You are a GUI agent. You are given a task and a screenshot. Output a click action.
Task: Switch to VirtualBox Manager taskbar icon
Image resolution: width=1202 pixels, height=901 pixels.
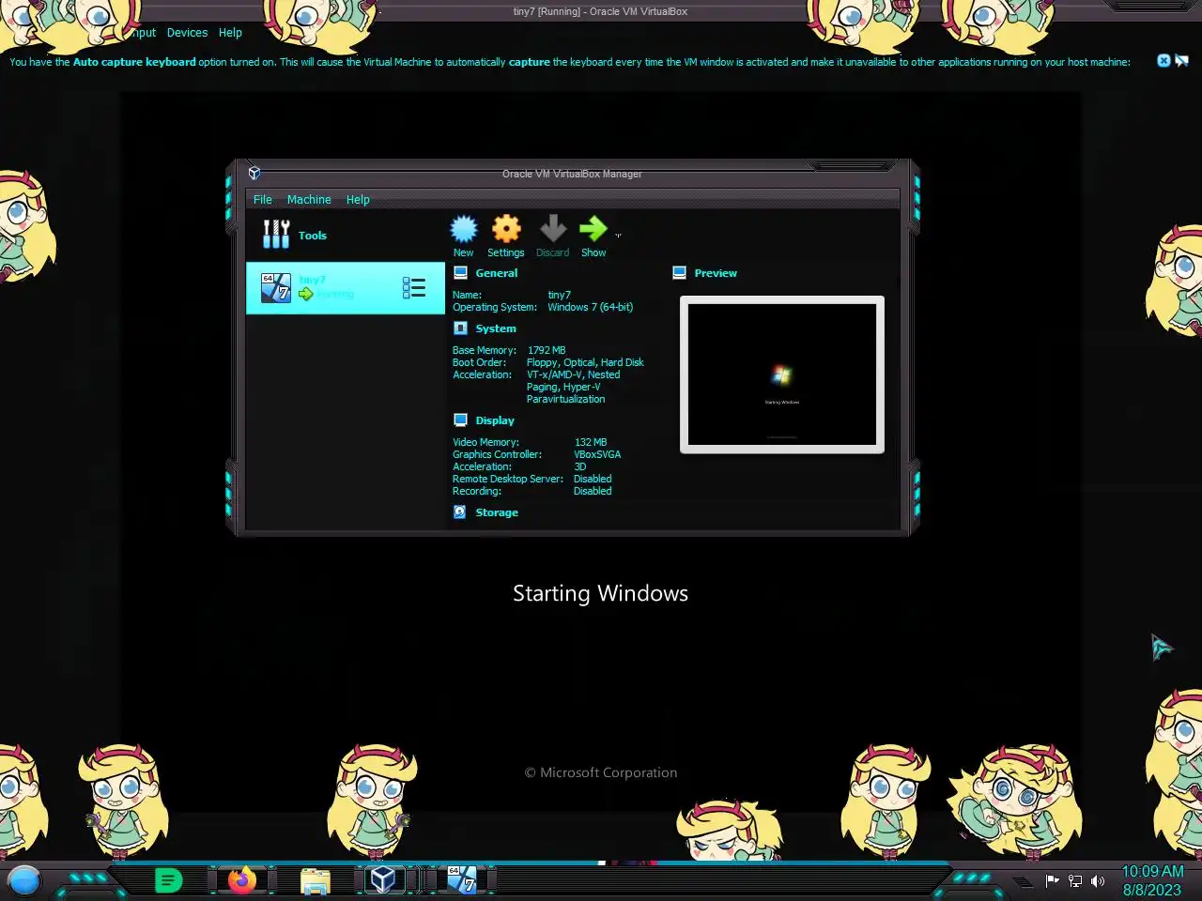(x=382, y=879)
